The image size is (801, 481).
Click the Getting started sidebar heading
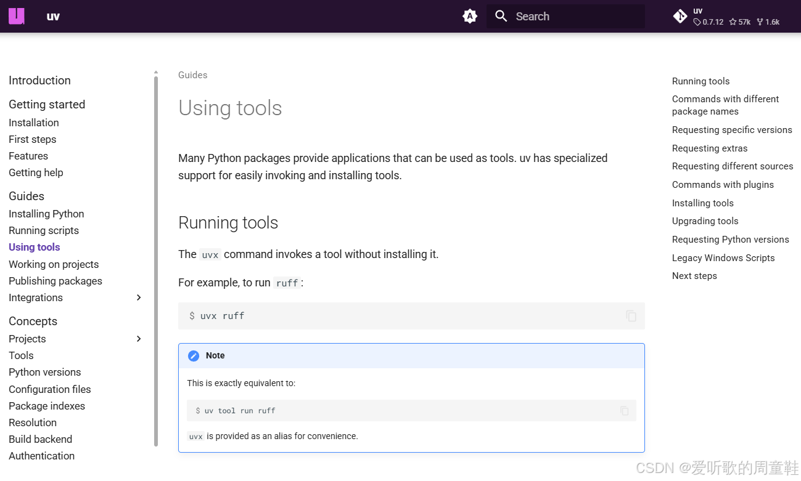click(47, 105)
